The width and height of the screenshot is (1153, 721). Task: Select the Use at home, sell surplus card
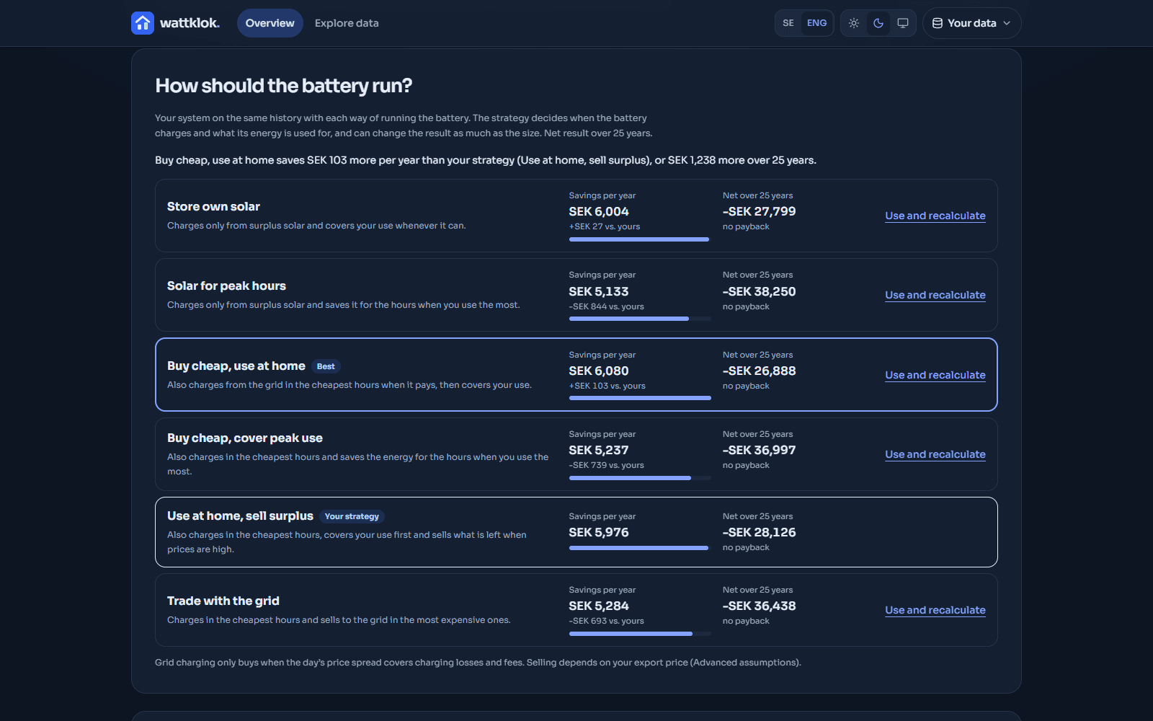click(x=576, y=532)
